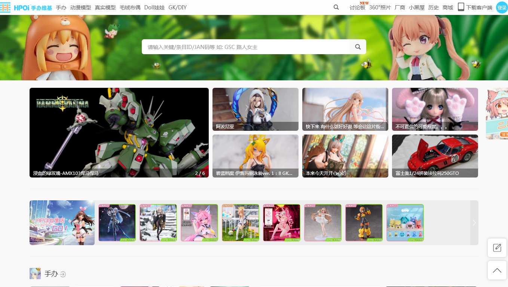This screenshot has width=508, height=287.
Task: Open the yellow and black robot thumbnail
Action: (x=364, y=223)
